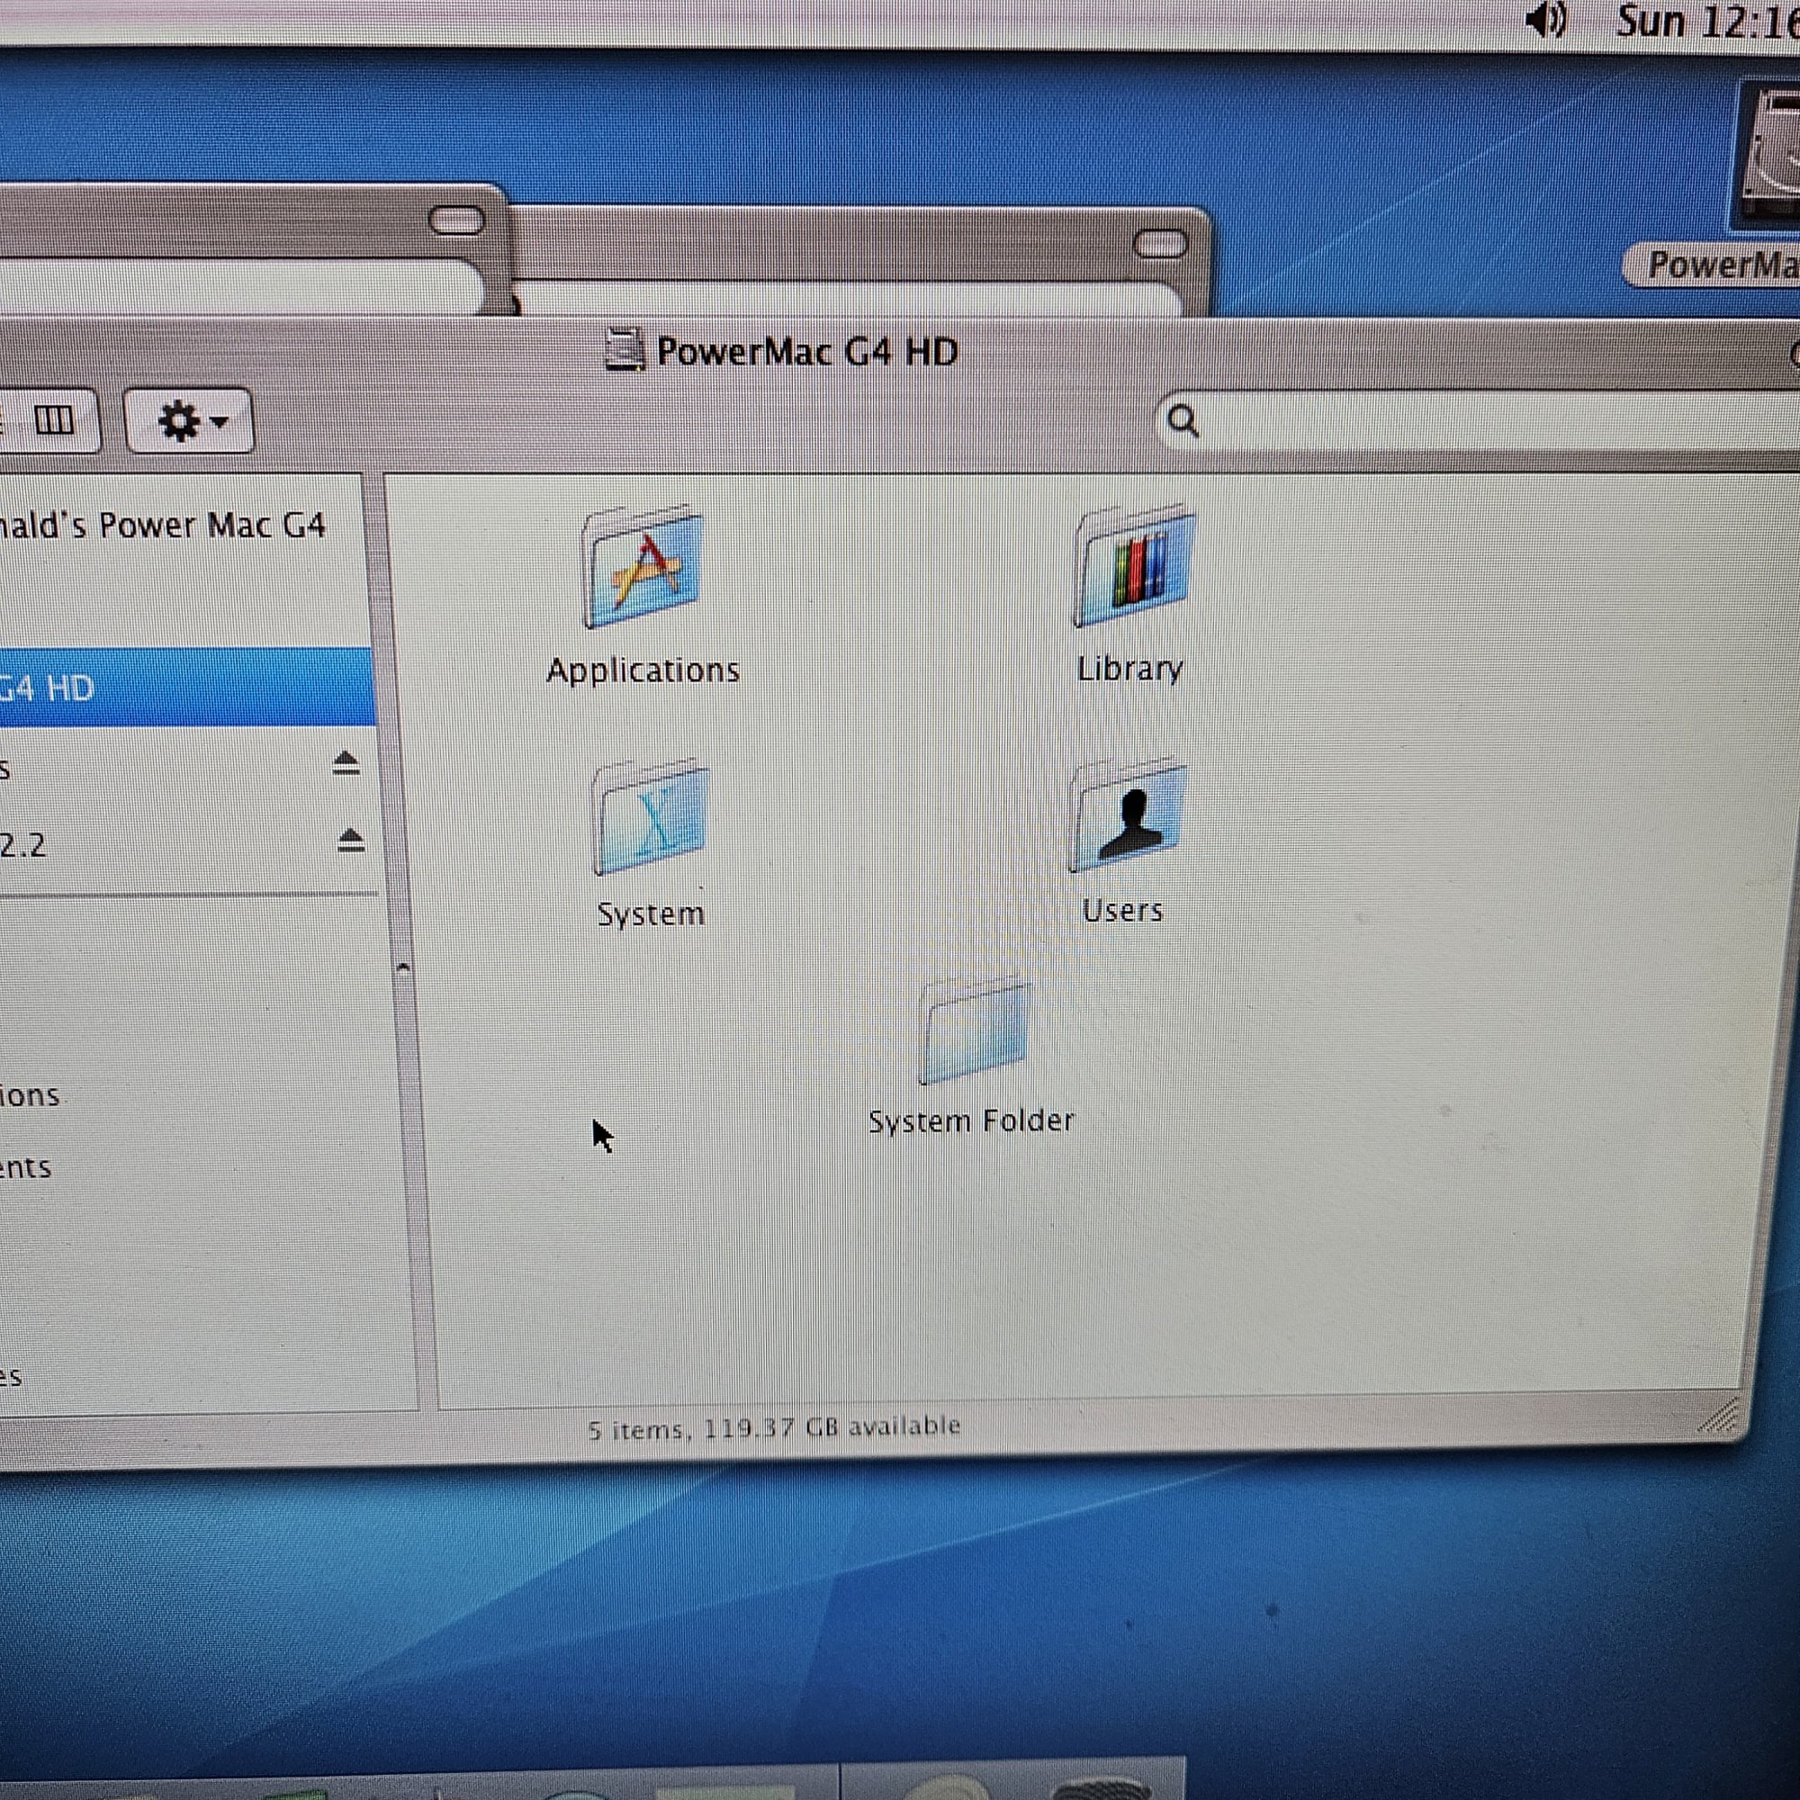Click the clock showing Sun 12:16
The width and height of the screenshot is (1800, 1800).
pos(1705,22)
